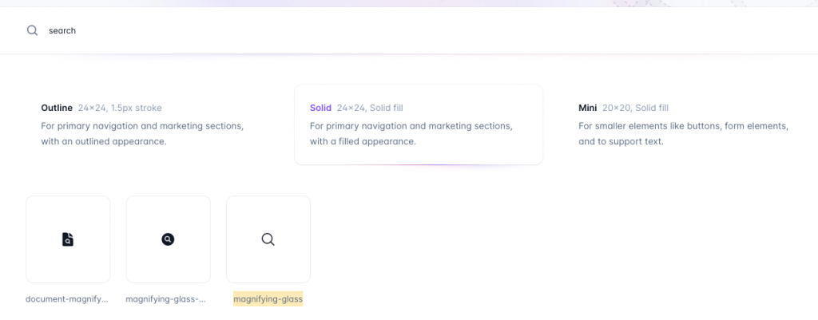Click the highlighted "magnifying-glass" name label
Image resolution: width=818 pixels, height=320 pixels.
pos(268,299)
